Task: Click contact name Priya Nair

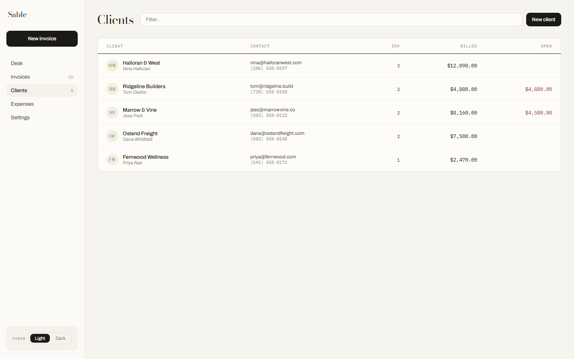Action: [x=133, y=163]
